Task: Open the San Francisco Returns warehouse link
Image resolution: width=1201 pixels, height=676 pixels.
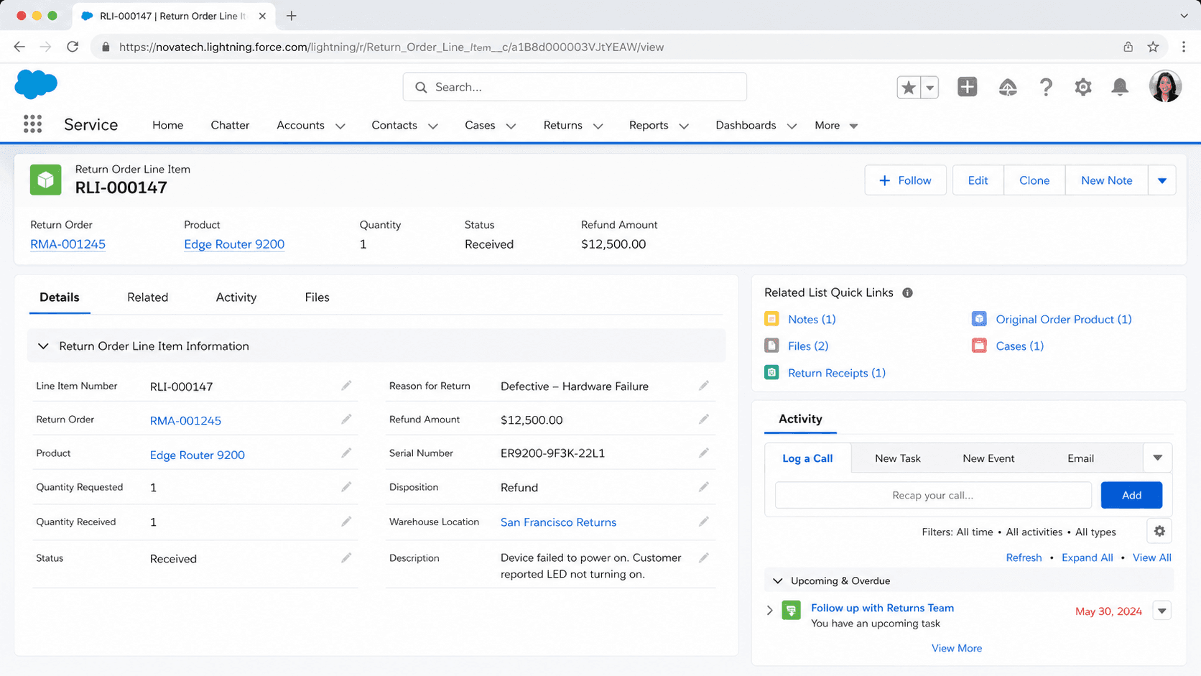Action: click(558, 522)
